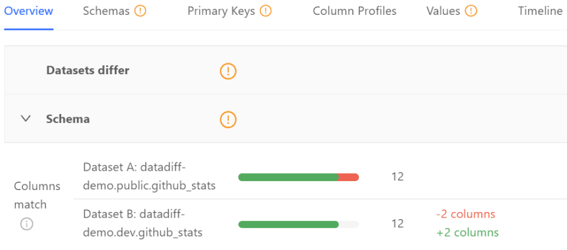Go to the Column Profiles tab
Image resolution: width=567 pixels, height=250 pixels.
point(355,11)
